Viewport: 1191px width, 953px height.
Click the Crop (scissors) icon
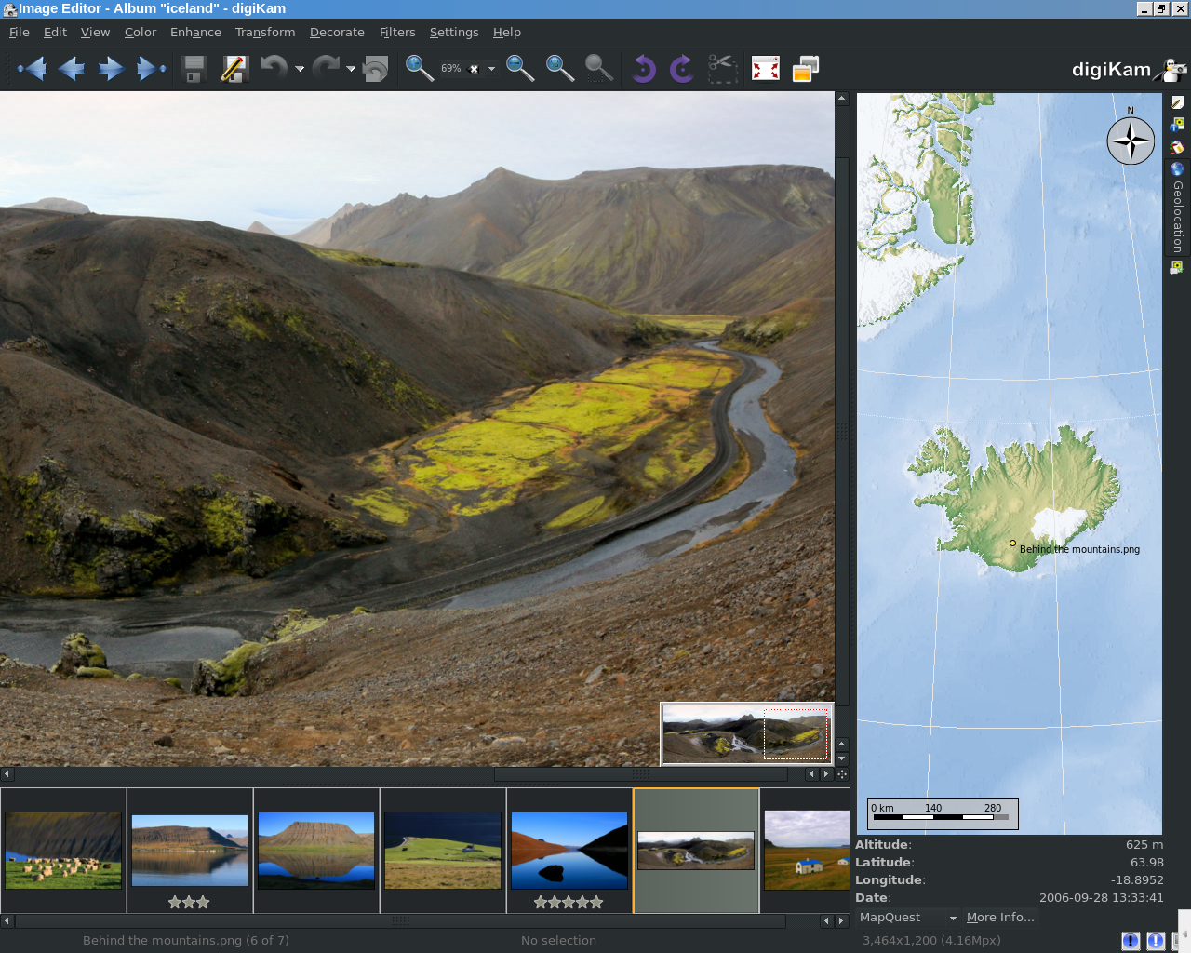click(x=722, y=69)
